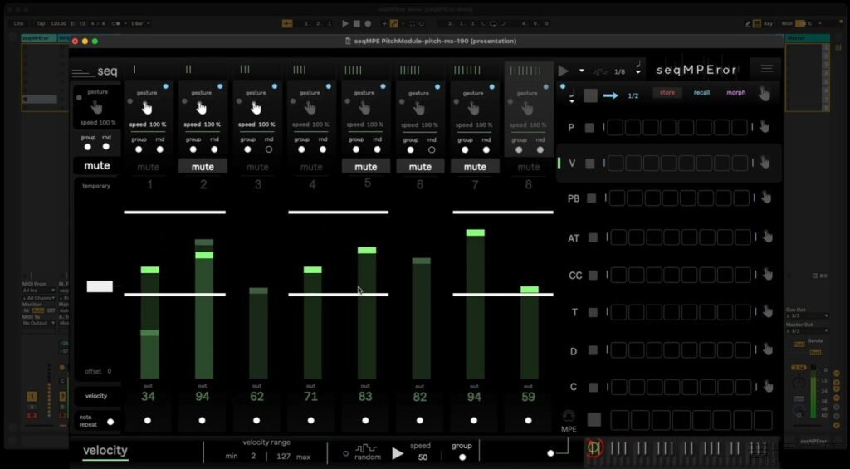Click the gesture hand icon for sequence 4
850x469 pixels.
[310, 109]
